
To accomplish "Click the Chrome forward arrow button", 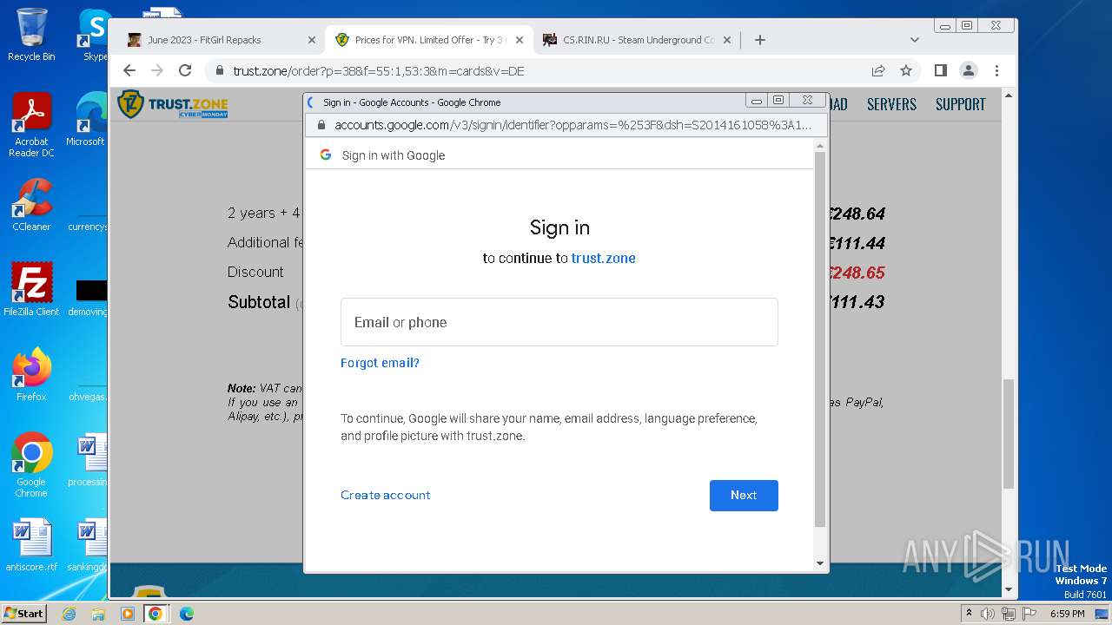I will coord(157,70).
